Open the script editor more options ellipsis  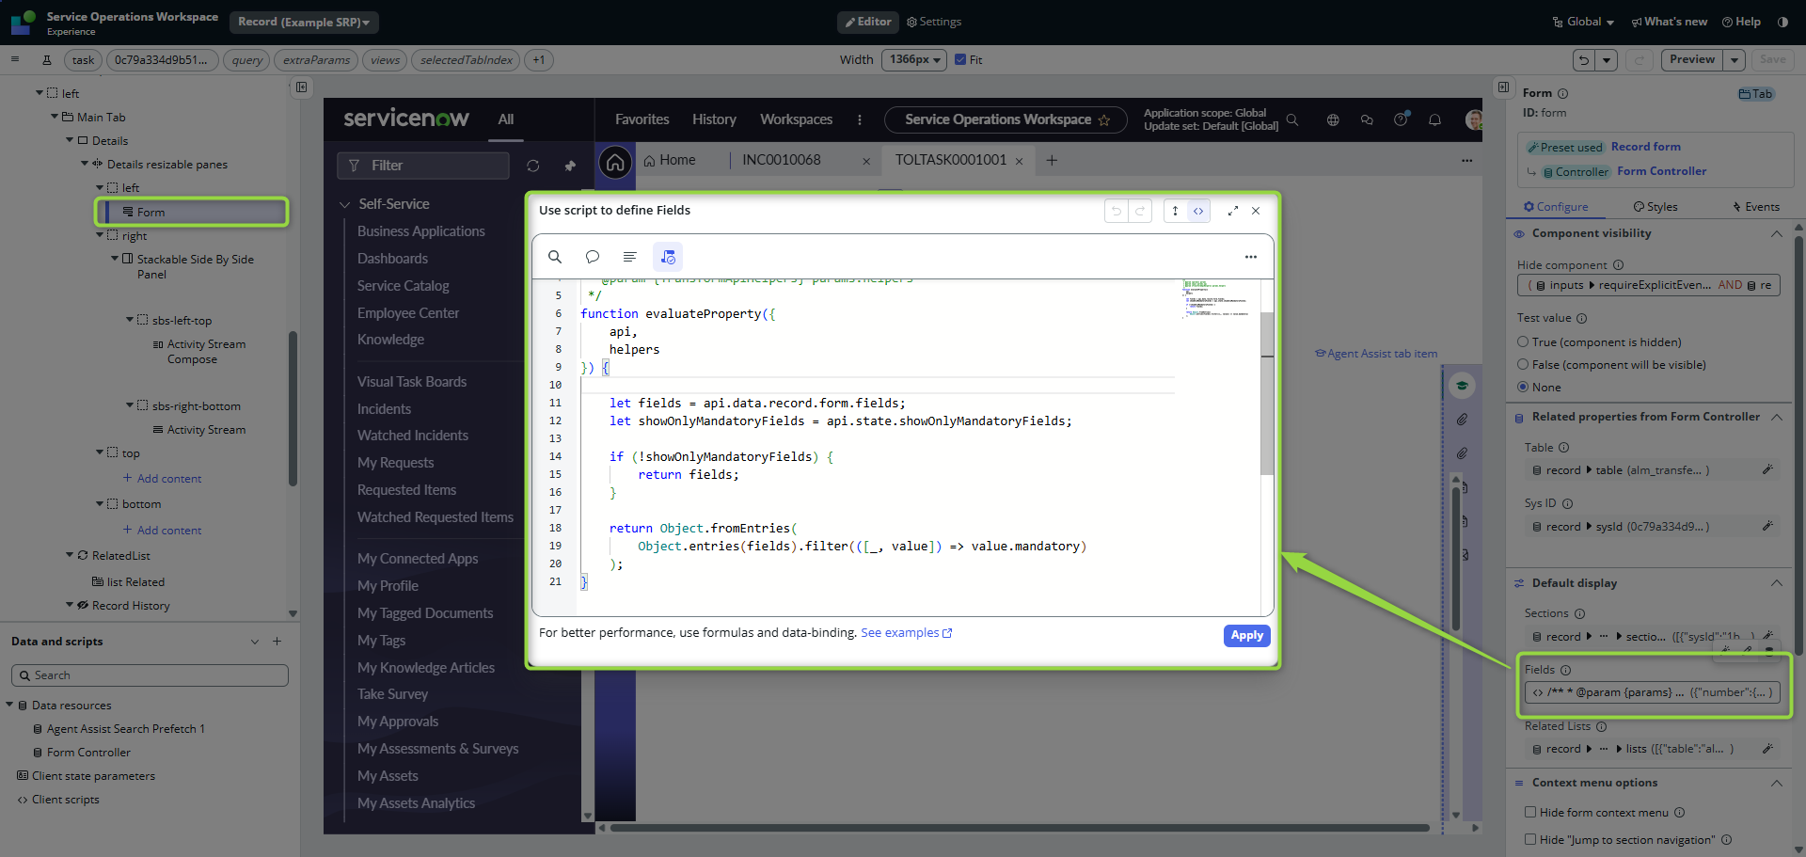(x=1250, y=257)
